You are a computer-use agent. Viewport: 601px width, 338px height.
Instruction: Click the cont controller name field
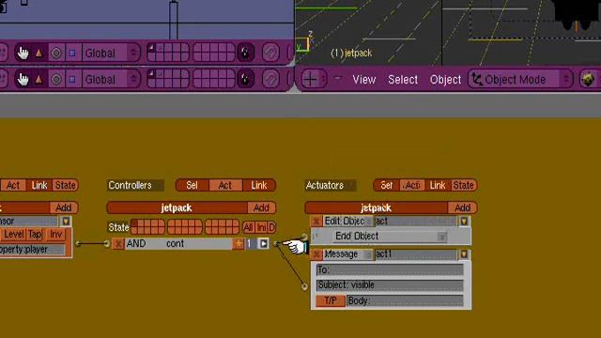tap(198, 244)
